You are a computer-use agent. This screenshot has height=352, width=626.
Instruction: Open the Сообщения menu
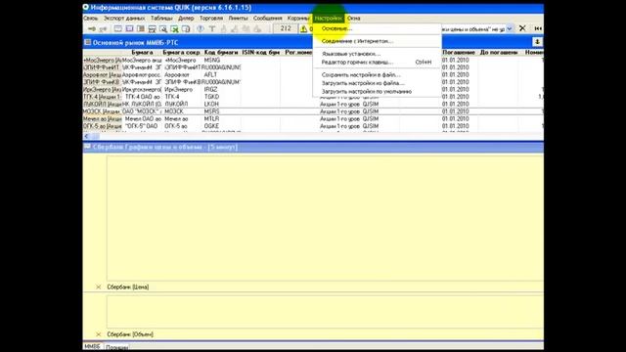tap(267, 19)
